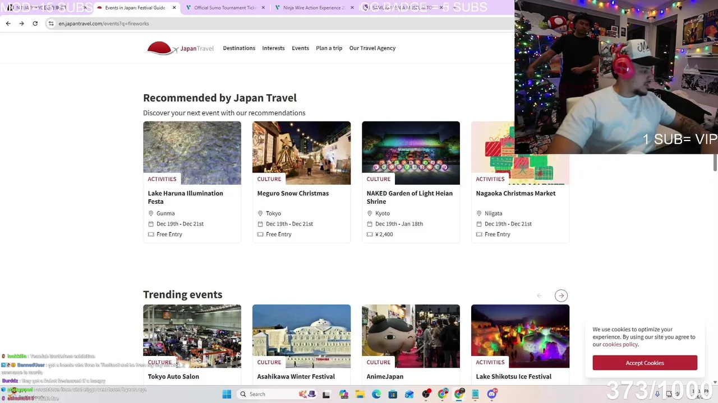Click CULTURE tag on Meguro Snow Christmas card
Viewport: 718px width, 403px height.
click(x=269, y=179)
